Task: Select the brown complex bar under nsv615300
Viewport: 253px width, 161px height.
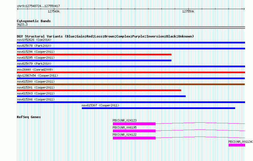Action: click(131, 84)
